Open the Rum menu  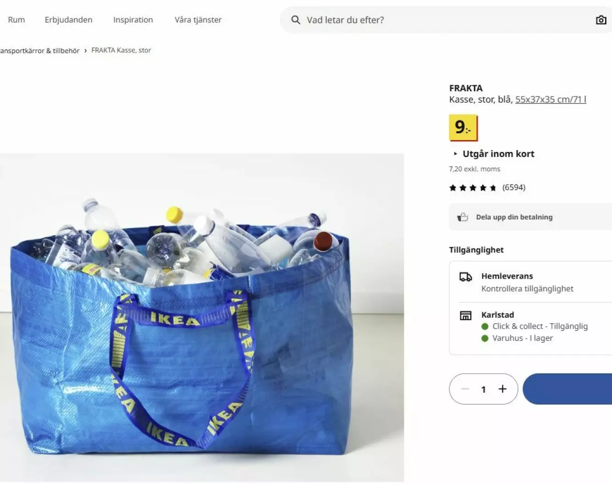click(x=17, y=20)
